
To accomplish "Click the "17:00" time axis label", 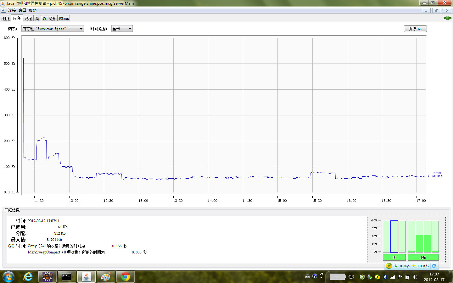I will click(421, 201).
